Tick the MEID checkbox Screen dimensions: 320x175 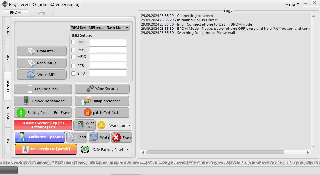(x=74, y=57)
